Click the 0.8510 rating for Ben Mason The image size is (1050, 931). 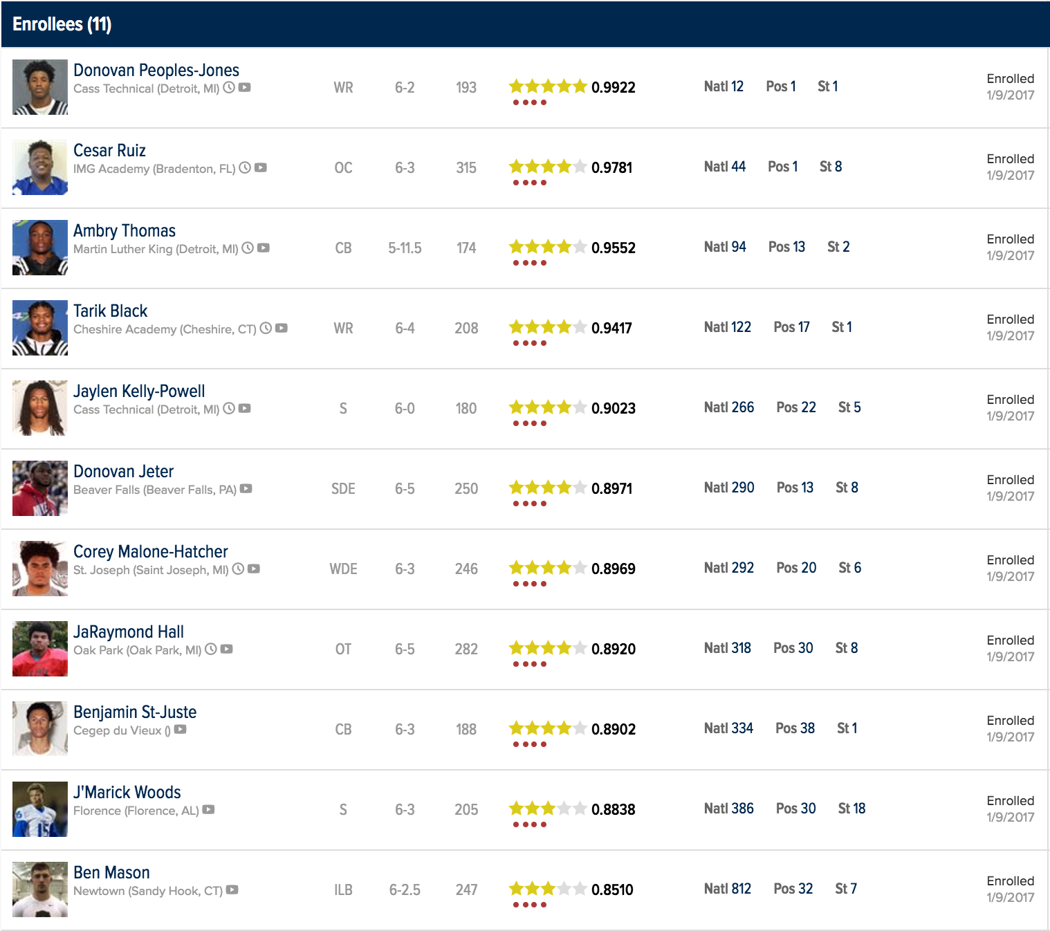[612, 889]
